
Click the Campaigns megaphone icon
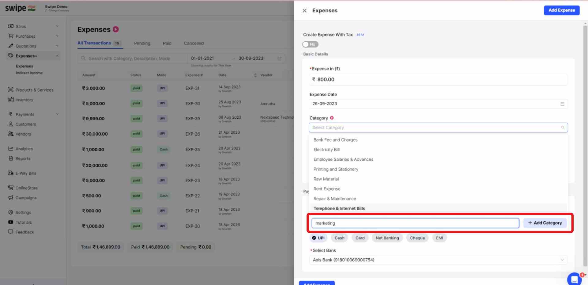point(11,198)
